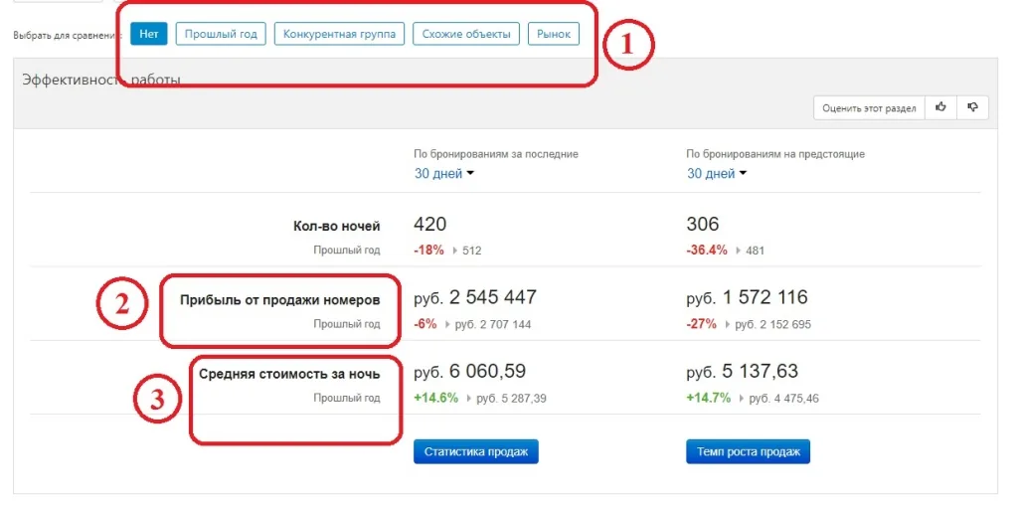This screenshot has height=509, width=1018.
Task: Click last year's nights value 512
Action: pos(472,251)
